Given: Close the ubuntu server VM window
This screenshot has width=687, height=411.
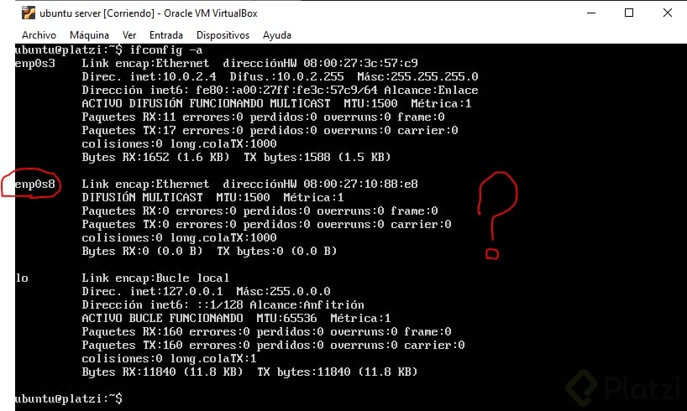Looking at the screenshot, I should 668,13.
